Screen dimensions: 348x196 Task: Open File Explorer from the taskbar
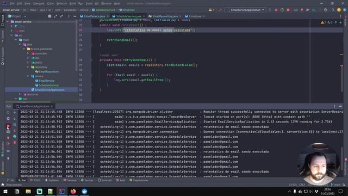point(28,191)
